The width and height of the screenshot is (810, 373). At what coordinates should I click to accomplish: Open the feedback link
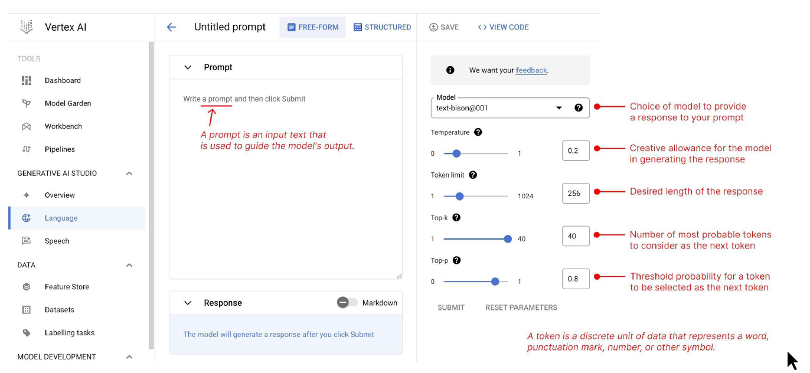[531, 70]
